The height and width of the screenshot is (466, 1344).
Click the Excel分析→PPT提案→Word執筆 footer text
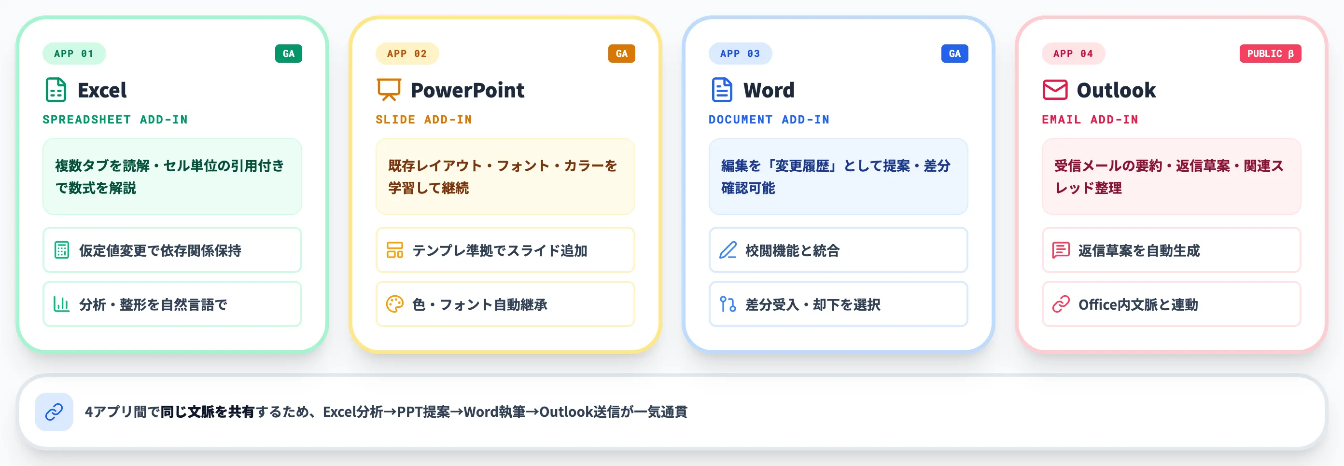point(424,412)
